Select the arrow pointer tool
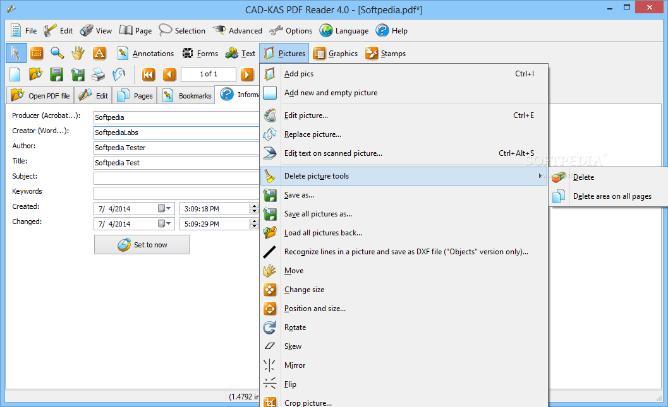The width and height of the screenshot is (668, 407). point(16,53)
